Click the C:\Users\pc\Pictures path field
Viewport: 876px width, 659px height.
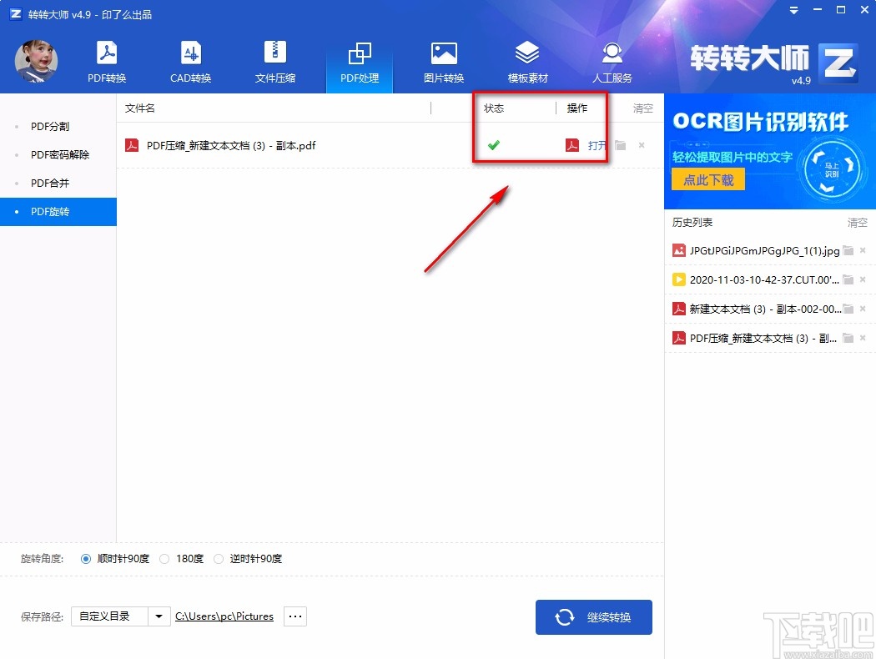click(x=224, y=616)
